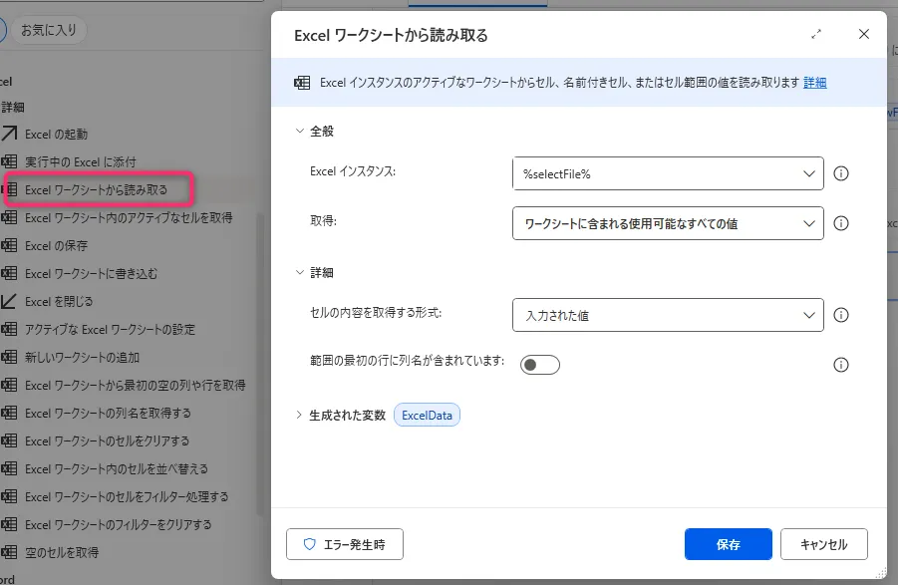The height and width of the screenshot is (585, 898).
Task: Click the Excel の起動 arrow icon
Action: pos(9,134)
